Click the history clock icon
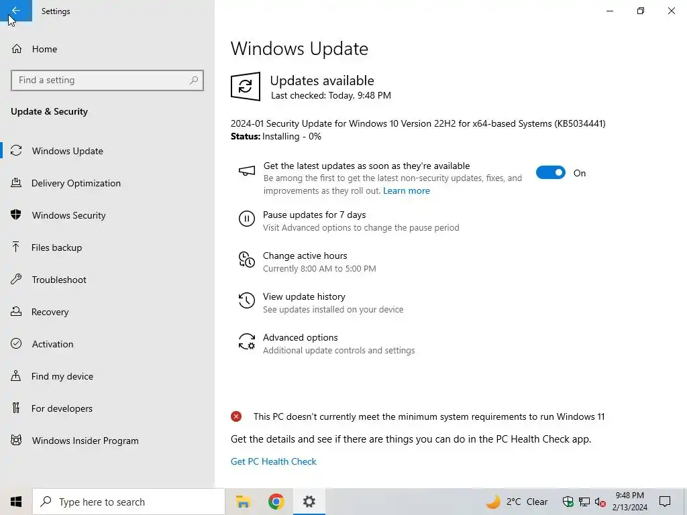 point(247,300)
